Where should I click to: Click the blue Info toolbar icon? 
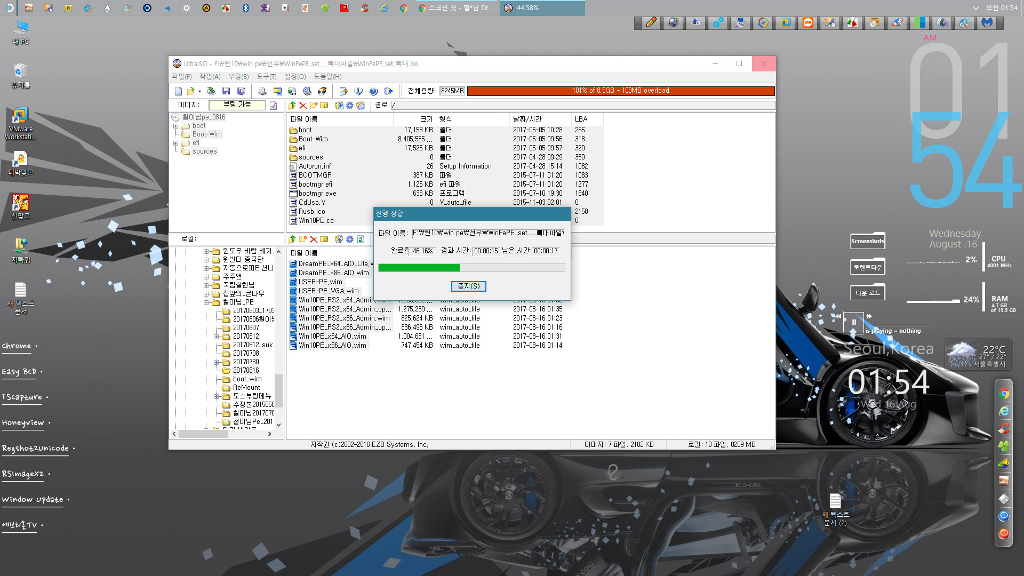(358, 91)
